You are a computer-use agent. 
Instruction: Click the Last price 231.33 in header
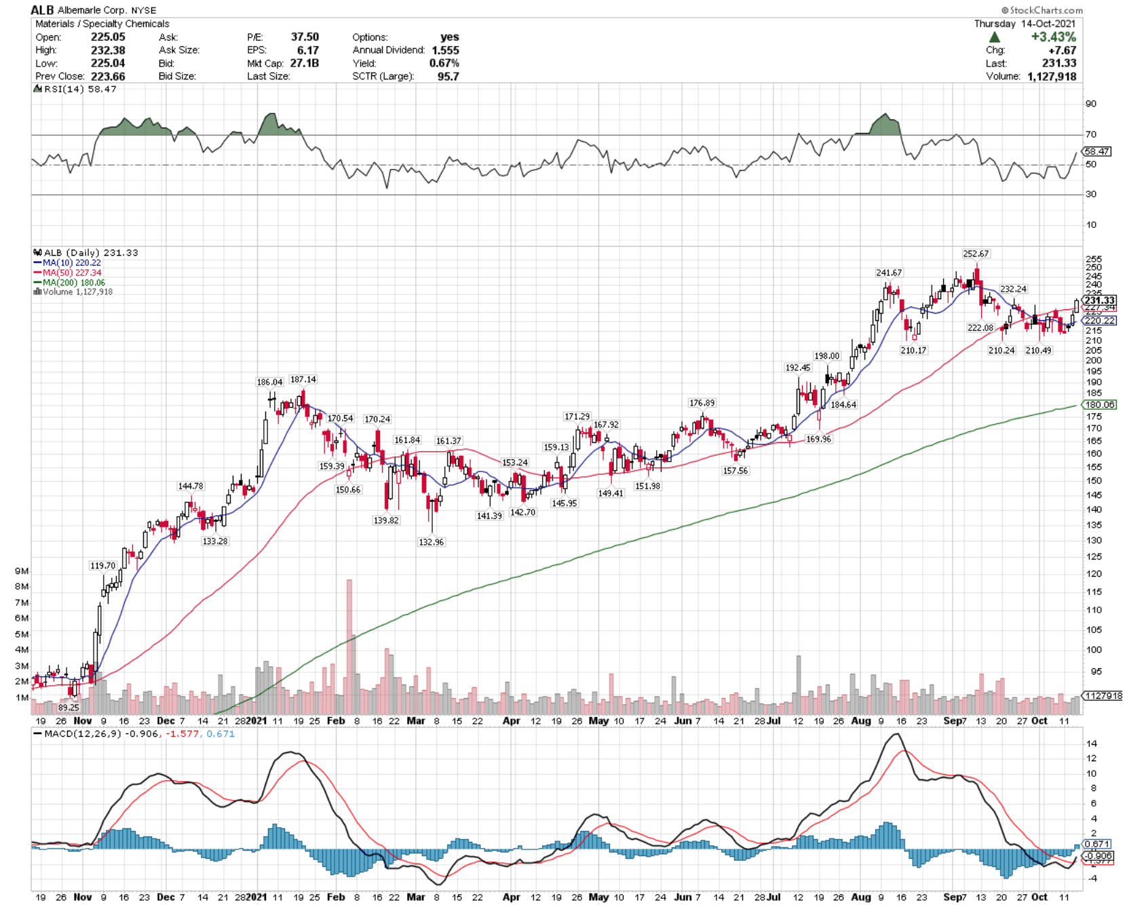click(1059, 63)
